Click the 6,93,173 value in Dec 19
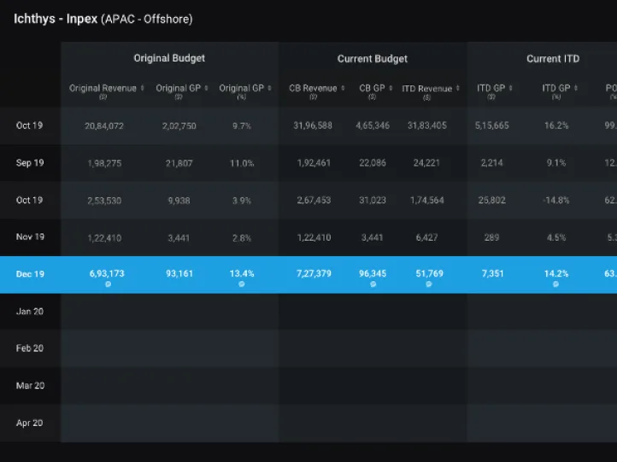This screenshot has width=617, height=462. click(107, 273)
